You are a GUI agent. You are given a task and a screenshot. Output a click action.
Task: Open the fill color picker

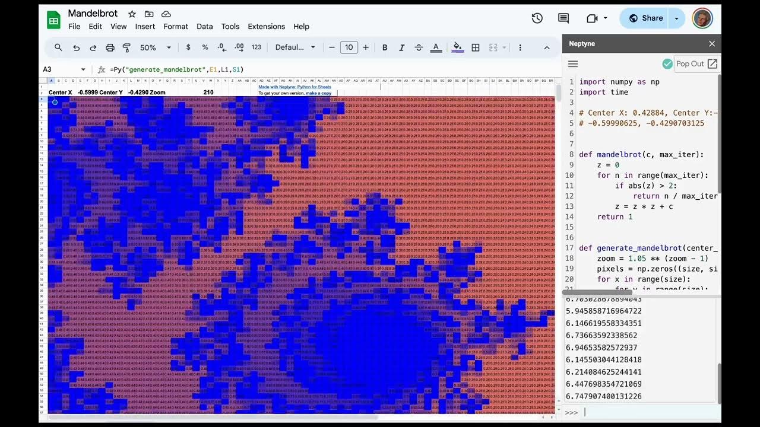pos(457,47)
